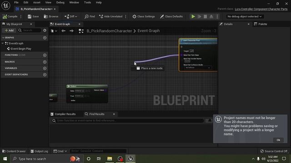291x163 pixels.
Task: Save the blueprint asset
Action: [33, 16]
